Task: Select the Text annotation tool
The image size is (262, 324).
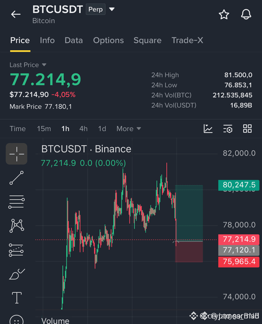Action: pos(17,298)
